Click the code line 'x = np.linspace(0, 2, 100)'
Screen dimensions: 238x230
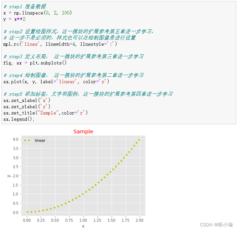(37, 13)
